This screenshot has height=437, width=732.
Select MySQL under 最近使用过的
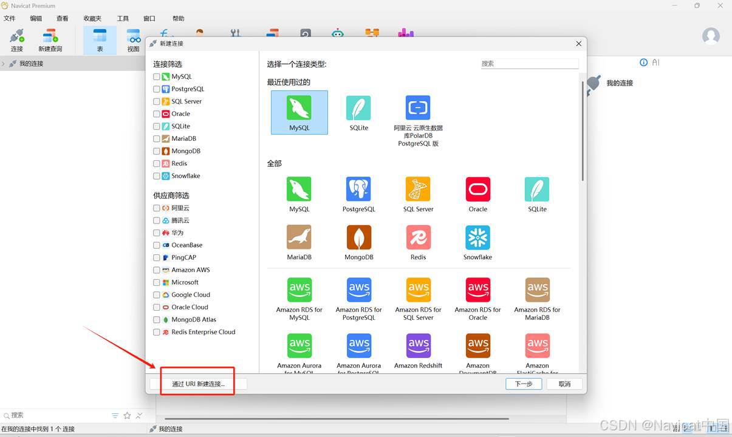(299, 112)
